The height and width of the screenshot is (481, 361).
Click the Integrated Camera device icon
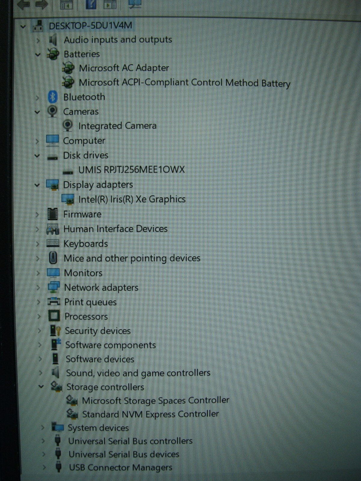coord(68,125)
